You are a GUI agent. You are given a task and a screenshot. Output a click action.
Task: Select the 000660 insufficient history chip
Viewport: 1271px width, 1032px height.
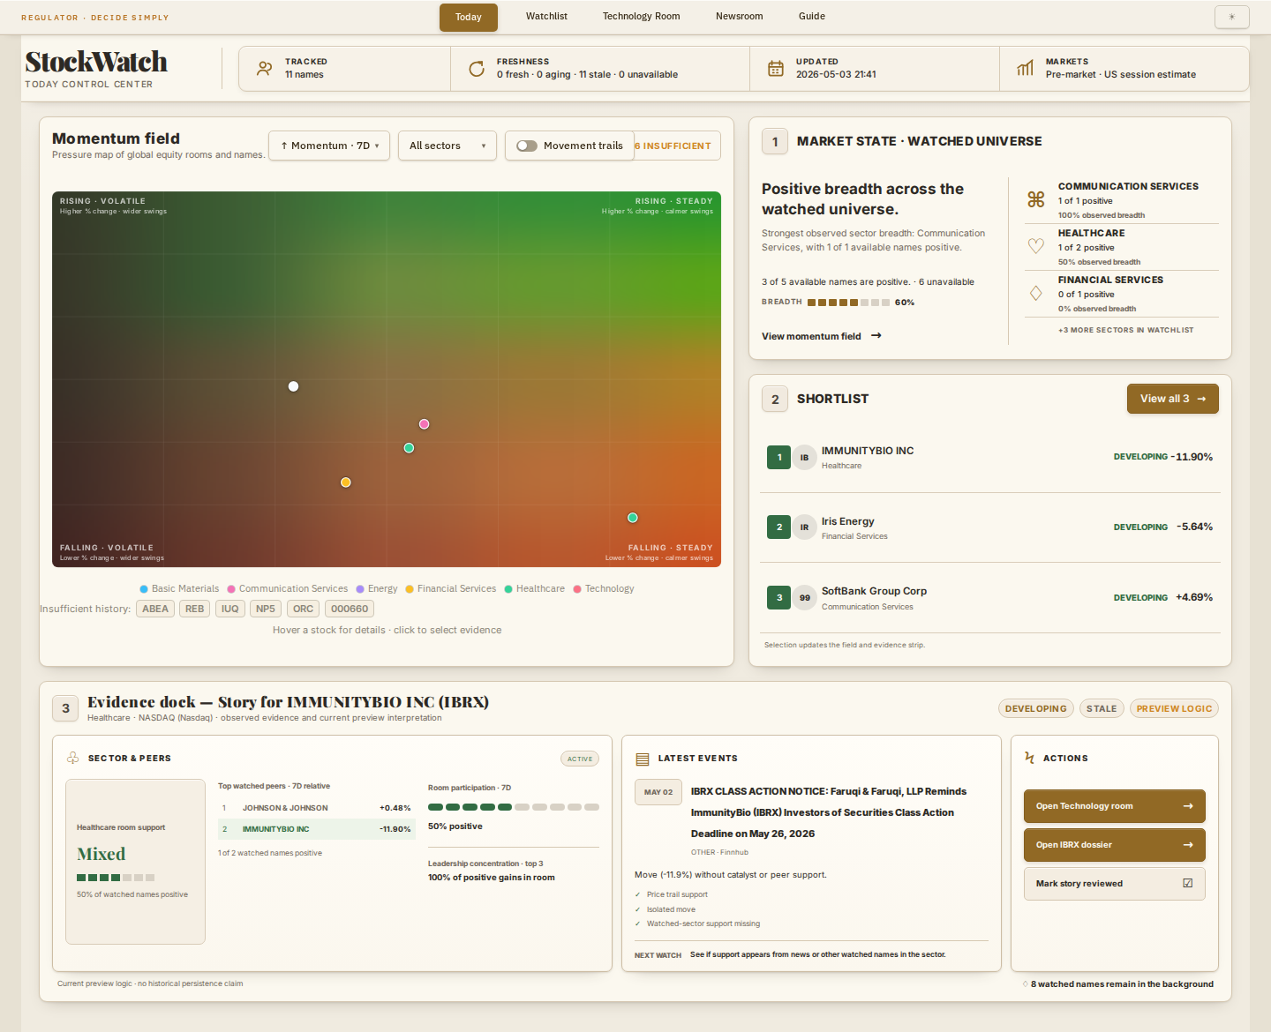(350, 609)
